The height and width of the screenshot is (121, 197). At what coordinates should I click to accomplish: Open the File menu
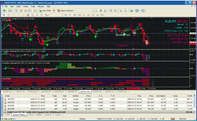pos(6,6)
